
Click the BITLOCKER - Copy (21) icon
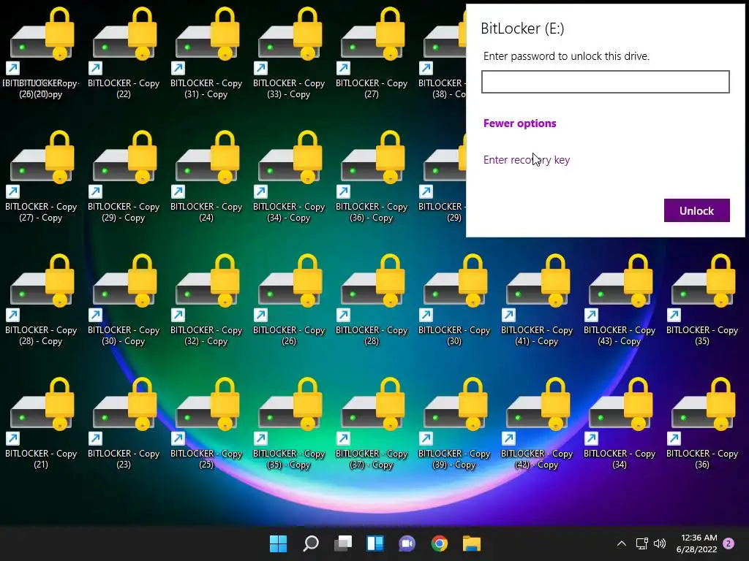(41, 423)
